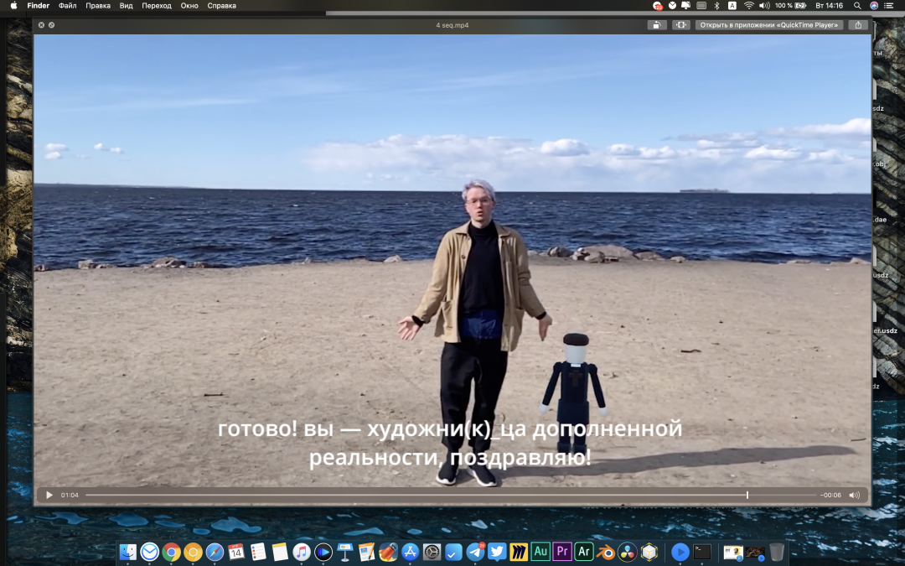Click the Share button in Quick Look

pyautogui.click(x=857, y=25)
